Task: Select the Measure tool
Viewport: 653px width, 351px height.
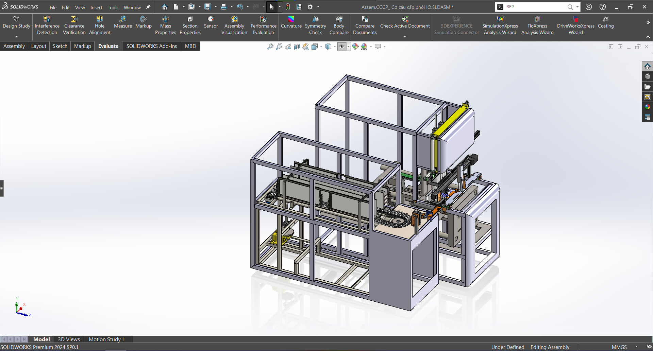Action: (123, 22)
